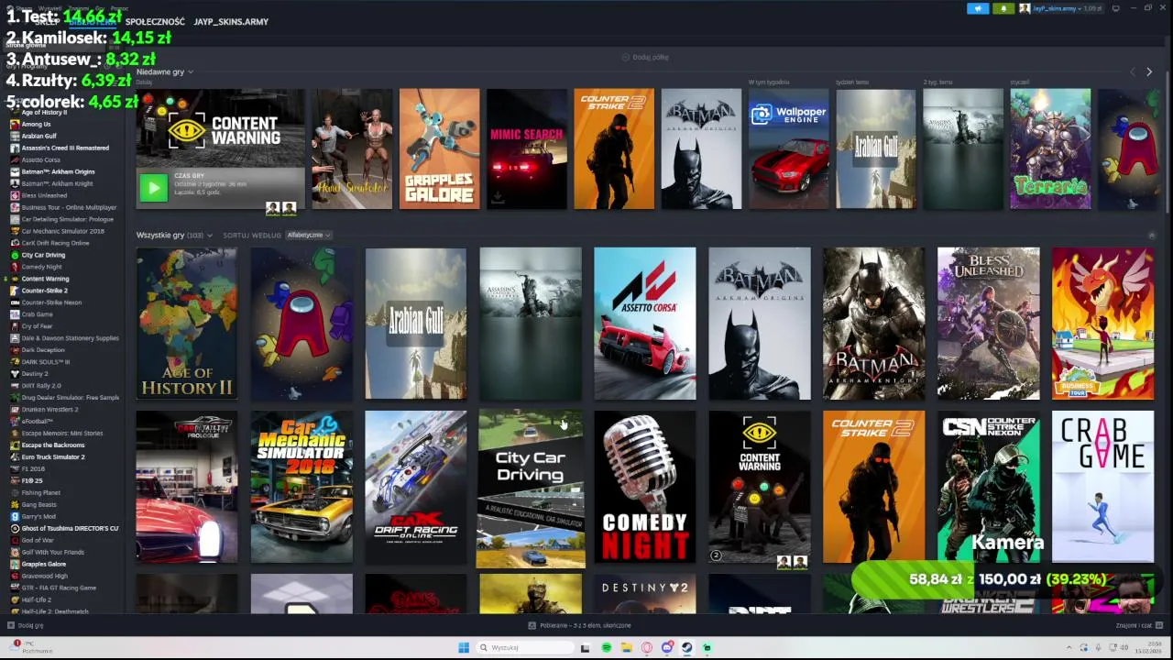Image resolution: width=1173 pixels, height=660 pixels.
Task: Open File Explorer from the taskbar
Action: [x=626, y=648]
